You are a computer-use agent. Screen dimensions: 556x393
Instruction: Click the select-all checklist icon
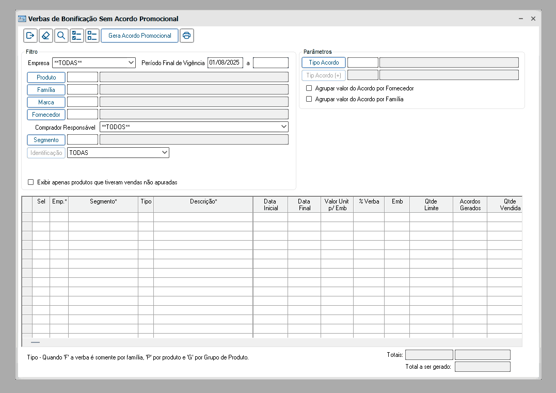pos(76,36)
